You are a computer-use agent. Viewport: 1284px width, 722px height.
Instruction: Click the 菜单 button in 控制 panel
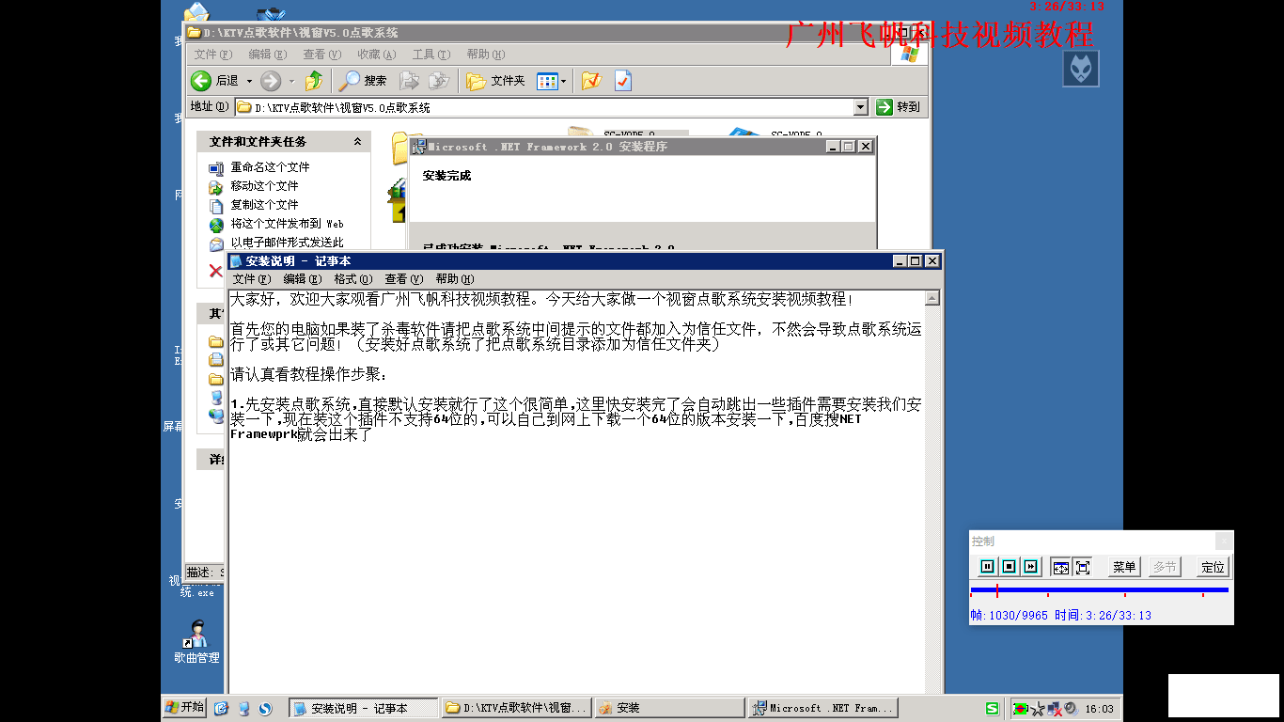(1124, 567)
